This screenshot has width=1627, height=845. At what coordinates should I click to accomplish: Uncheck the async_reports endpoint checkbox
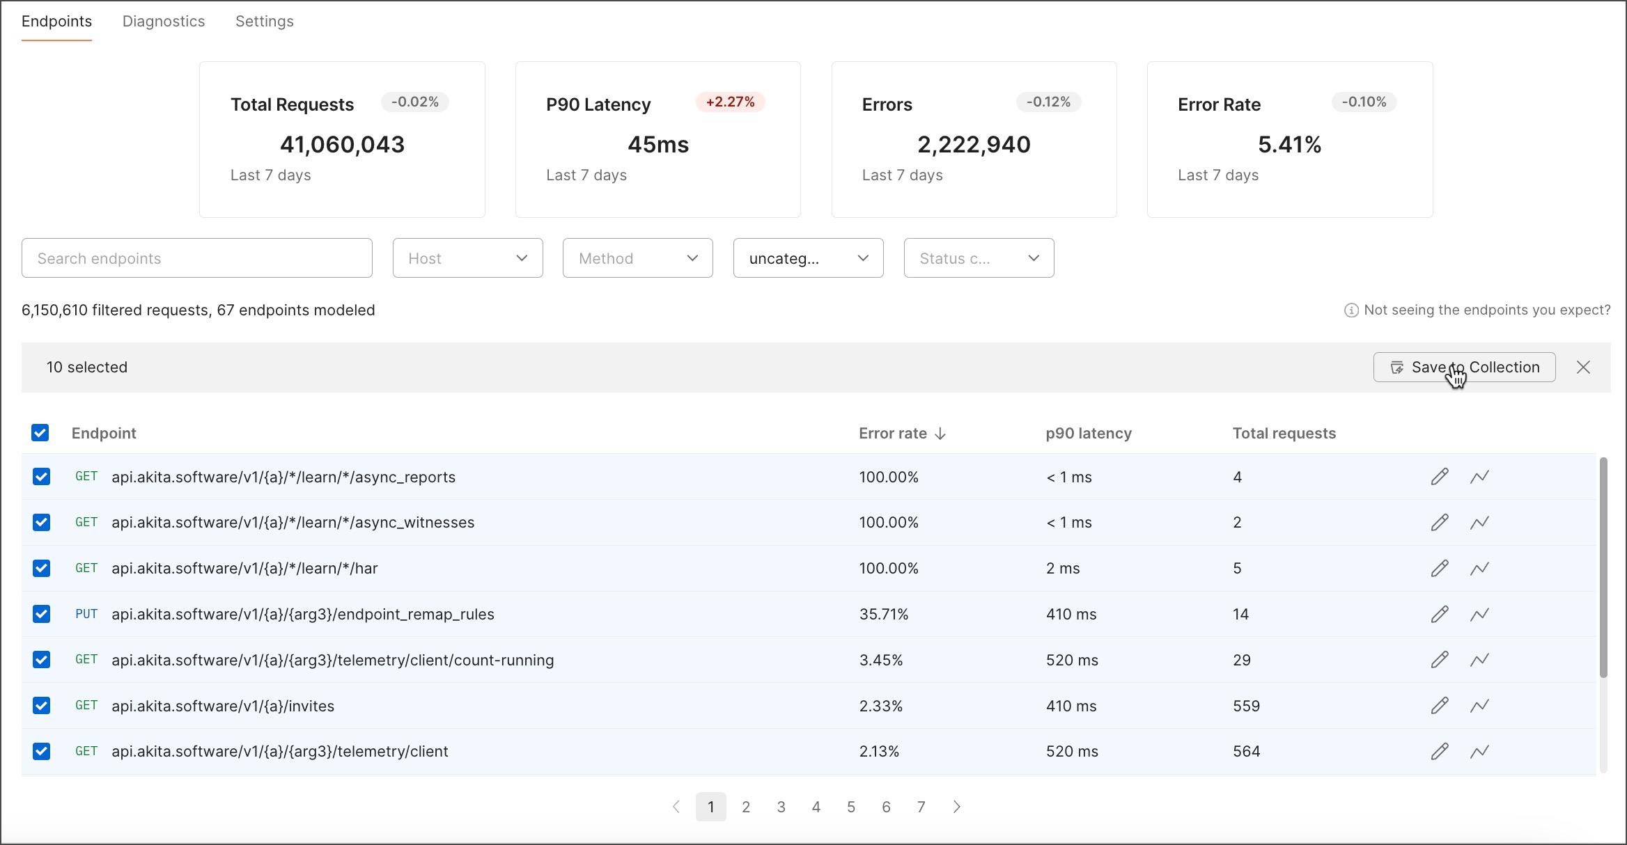point(42,477)
